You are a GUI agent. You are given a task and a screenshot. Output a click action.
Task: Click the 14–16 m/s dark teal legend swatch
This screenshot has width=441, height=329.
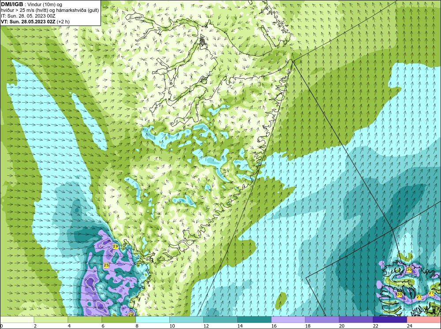point(254,319)
